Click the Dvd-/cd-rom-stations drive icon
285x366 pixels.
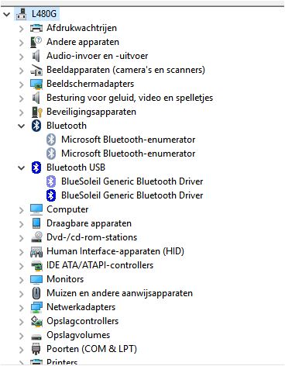point(36,237)
